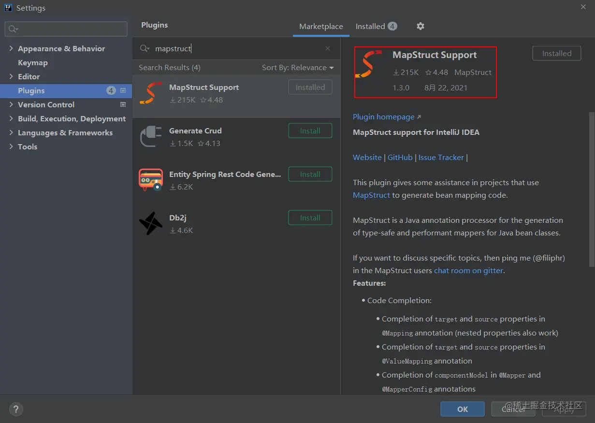Open the Sort By: Relevance dropdown
This screenshot has height=423, width=595.
click(298, 68)
